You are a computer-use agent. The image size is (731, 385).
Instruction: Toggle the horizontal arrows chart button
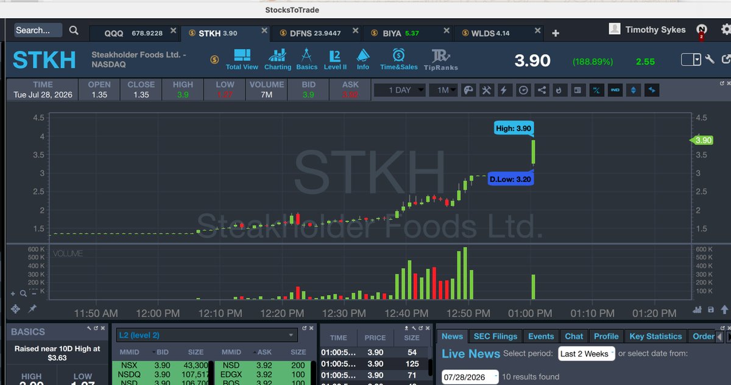coord(652,90)
